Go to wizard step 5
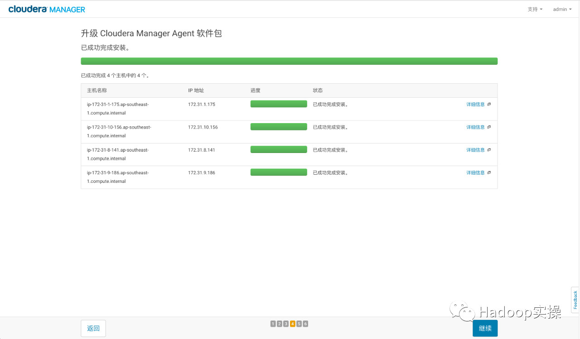The height and width of the screenshot is (339, 580). 299,324
